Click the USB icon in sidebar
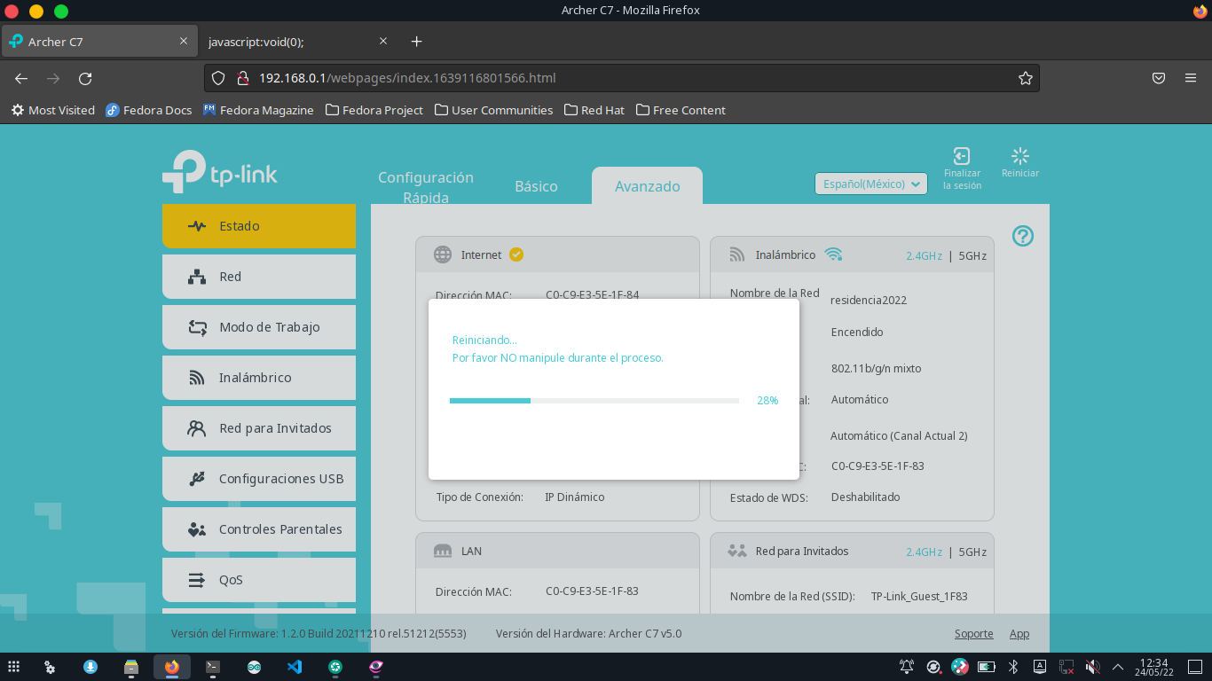The image size is (1212, 681). pyautogui.click(x=197, y=479)
